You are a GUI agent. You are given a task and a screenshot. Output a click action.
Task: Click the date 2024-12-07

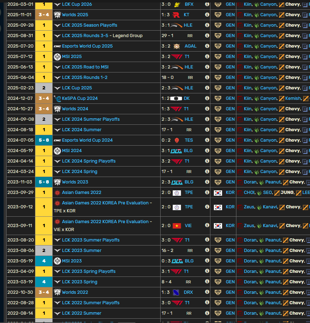pos(20,98)
